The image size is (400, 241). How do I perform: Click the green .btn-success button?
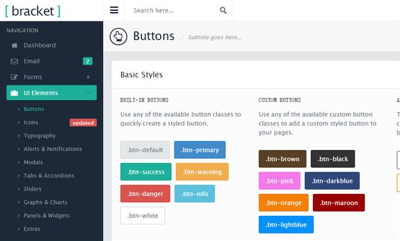point(146,172)
